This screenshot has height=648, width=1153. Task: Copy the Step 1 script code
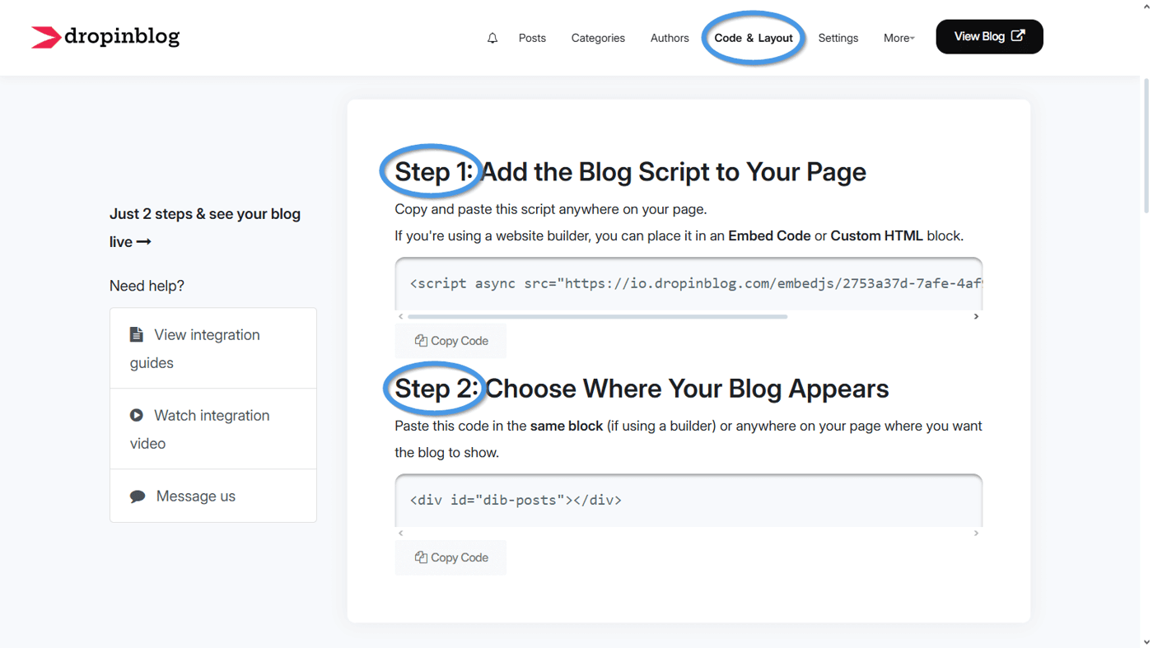[x=450, y=341]
